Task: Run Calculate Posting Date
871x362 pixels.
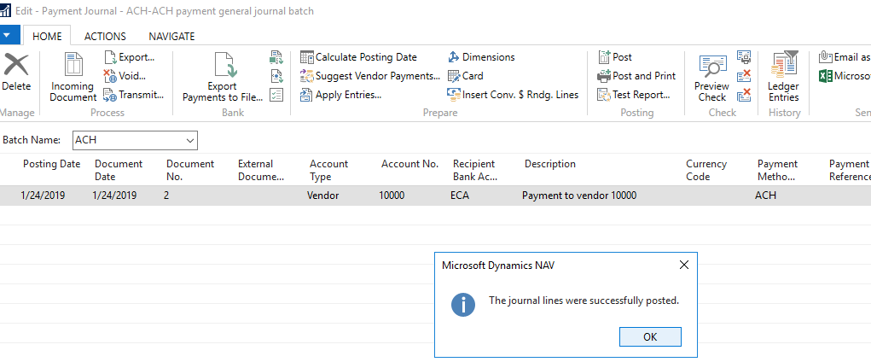Action: pos(358,57)
